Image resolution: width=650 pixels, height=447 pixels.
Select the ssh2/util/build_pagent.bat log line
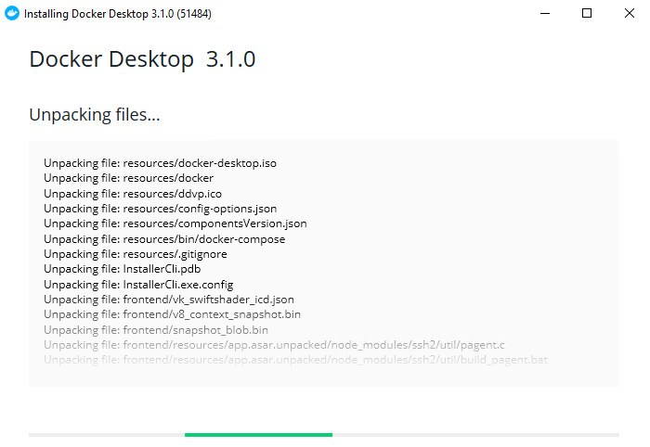tap(296, 360)
